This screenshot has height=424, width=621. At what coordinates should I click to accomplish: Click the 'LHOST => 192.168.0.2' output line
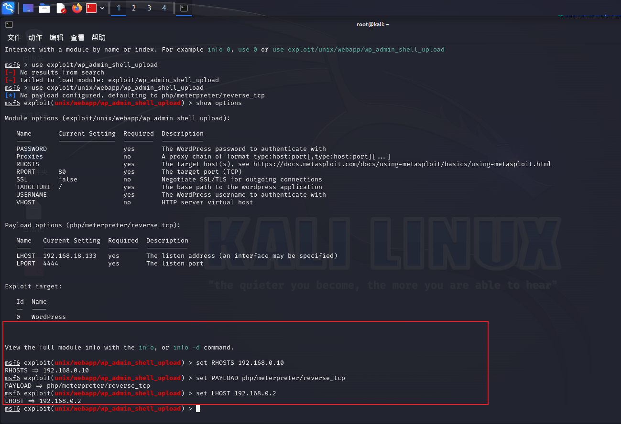(x=43, y=401)
